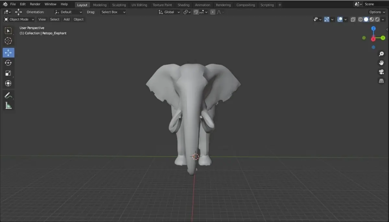Screen dimensions: 389x222
Task: Switch to the Shading workspace tab
Action: [x=183, y=5]
